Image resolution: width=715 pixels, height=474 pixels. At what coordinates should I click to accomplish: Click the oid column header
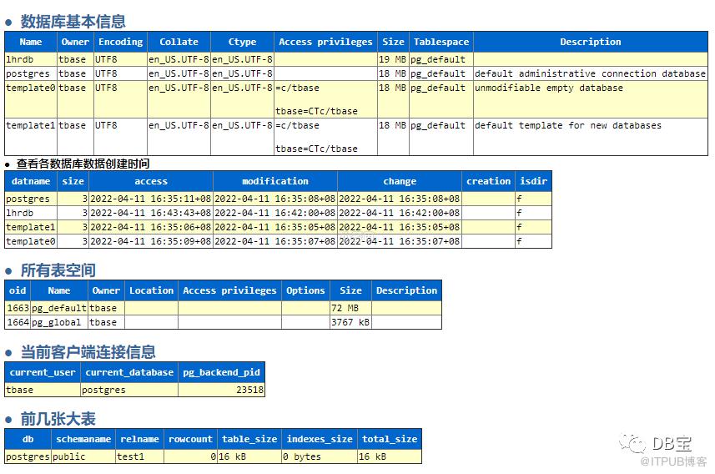[18, 290]
